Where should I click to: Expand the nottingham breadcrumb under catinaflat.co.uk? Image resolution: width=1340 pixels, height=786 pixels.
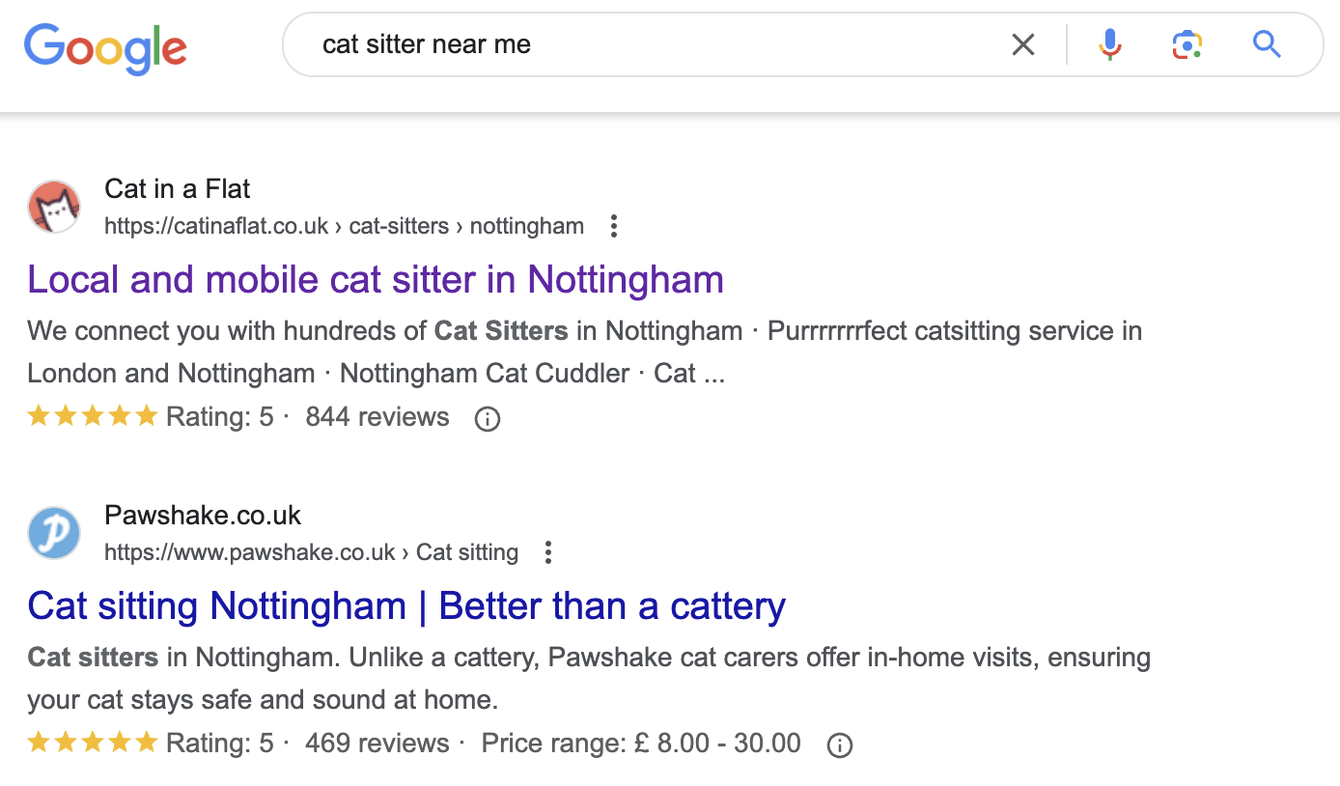click(x=526, y=225)
